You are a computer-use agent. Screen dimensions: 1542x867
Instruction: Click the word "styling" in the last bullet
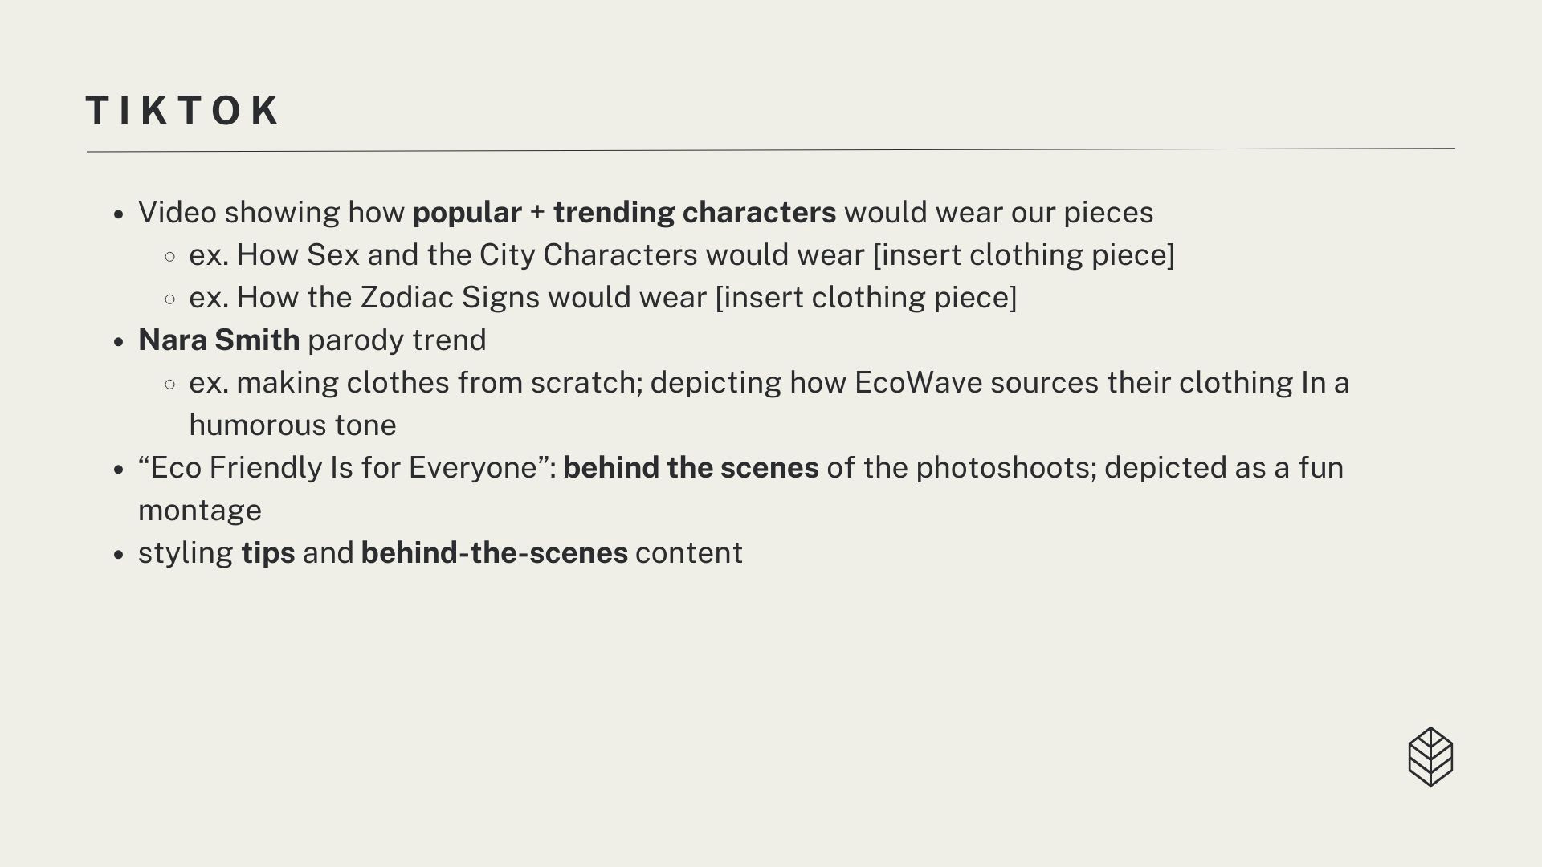pyautogui.click(x=186, y=553)
